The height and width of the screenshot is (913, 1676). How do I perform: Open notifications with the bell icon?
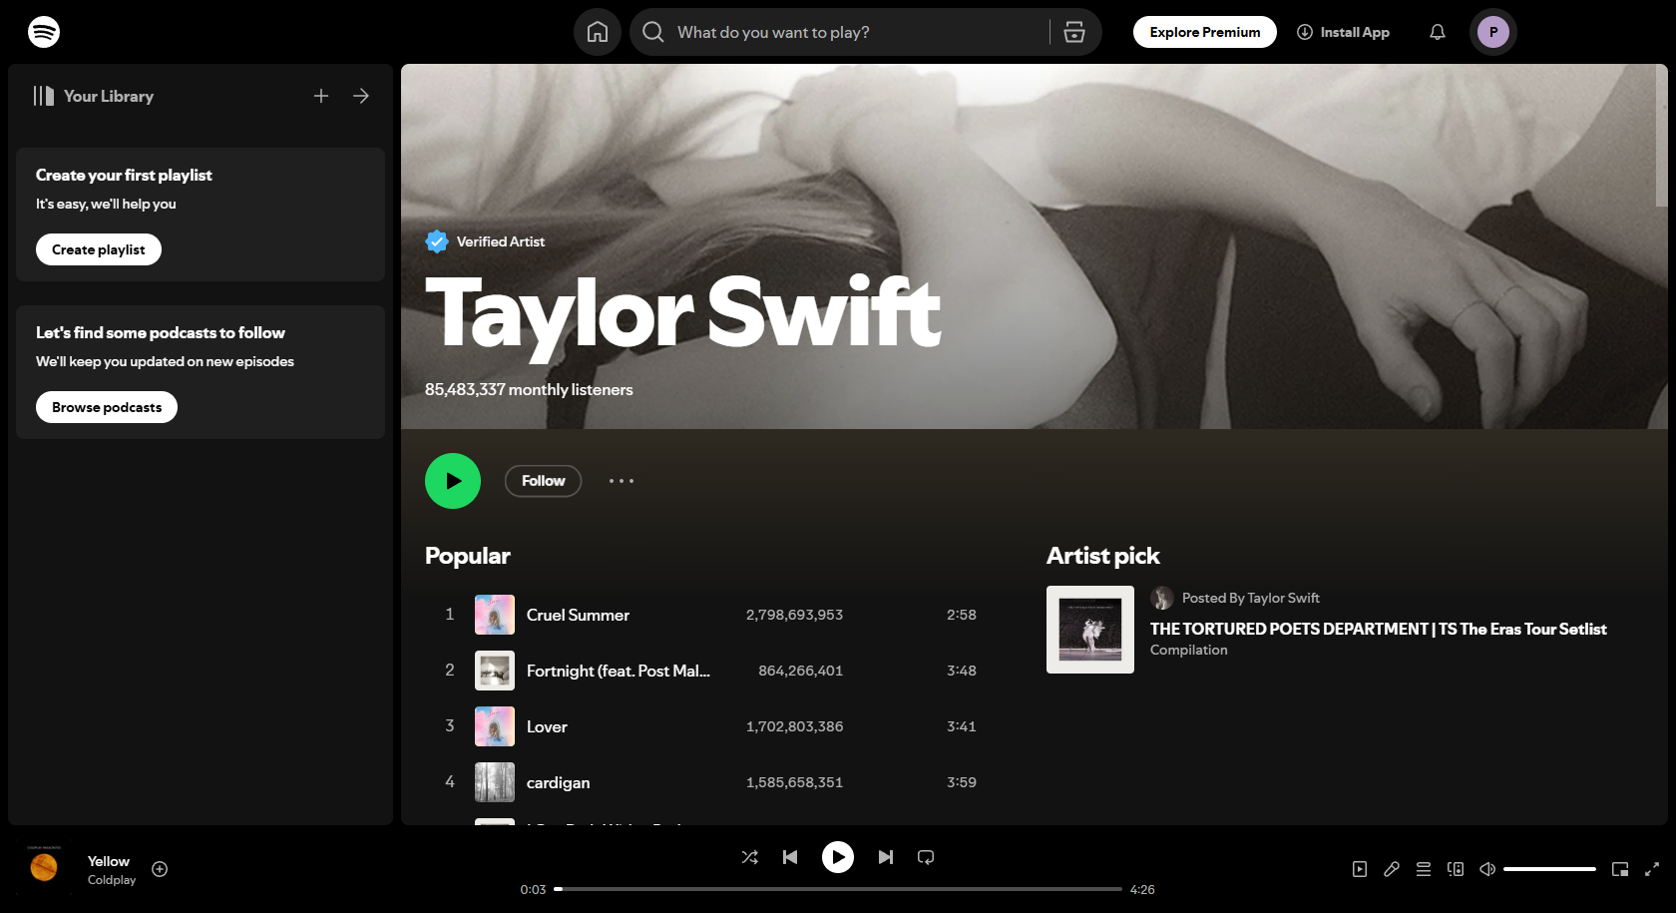(1437, 31)
